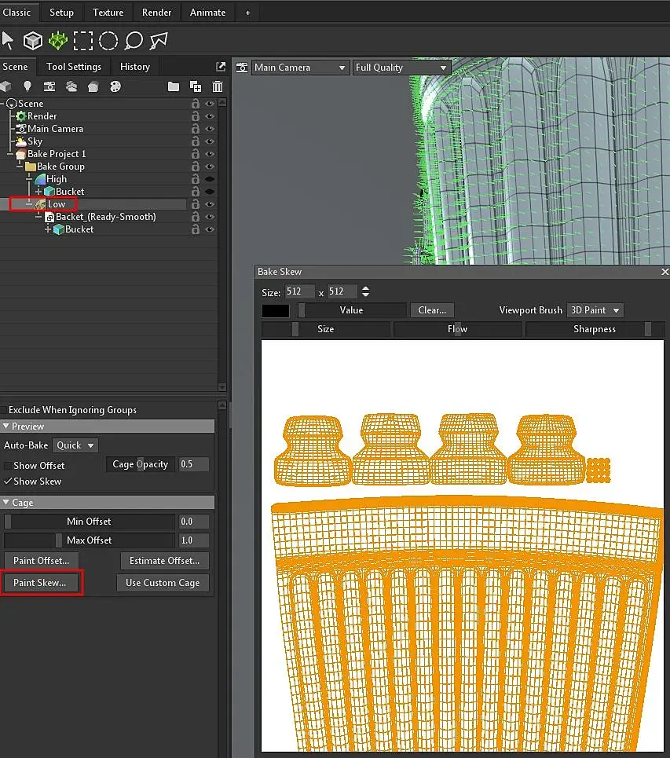The height and width of the screenshot is (758, 670).
Task: Click the Estimate Offset button
Action: click(x=164, y=561)
